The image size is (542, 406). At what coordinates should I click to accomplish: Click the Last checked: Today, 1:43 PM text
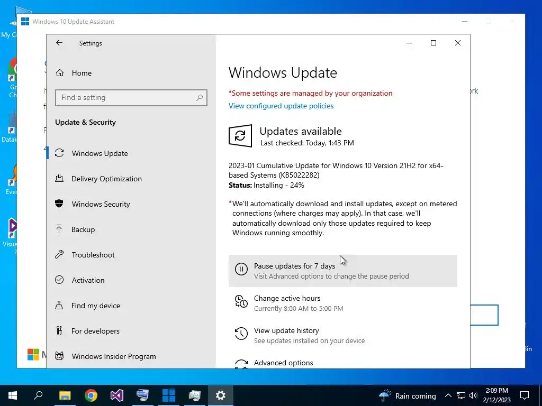pos(307,143)
